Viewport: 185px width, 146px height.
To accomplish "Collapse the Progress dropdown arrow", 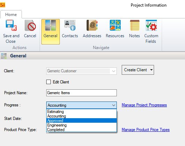I will (x=114, y=105).
